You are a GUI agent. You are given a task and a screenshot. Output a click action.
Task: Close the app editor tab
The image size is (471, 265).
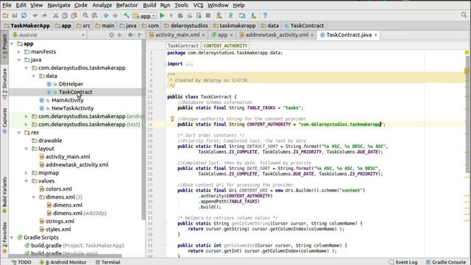pos(231,35)
